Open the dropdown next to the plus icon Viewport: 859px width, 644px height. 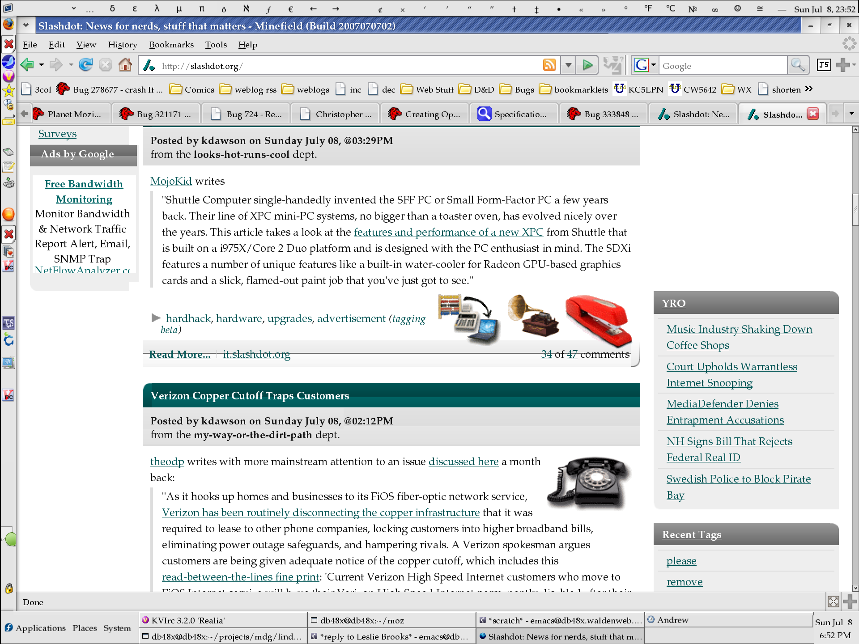(854, 65)
